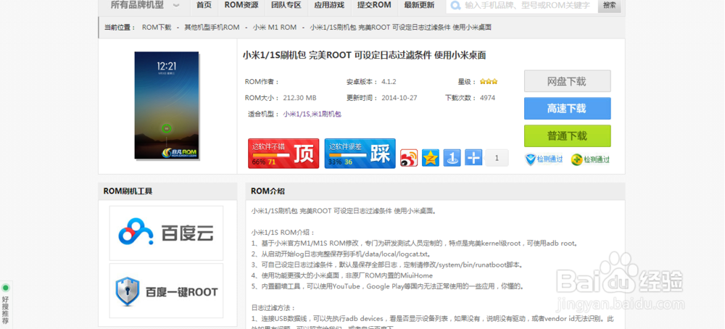Open the ROM资源 tab
Viewport: 725px width, 329px height.
[241, 6]
